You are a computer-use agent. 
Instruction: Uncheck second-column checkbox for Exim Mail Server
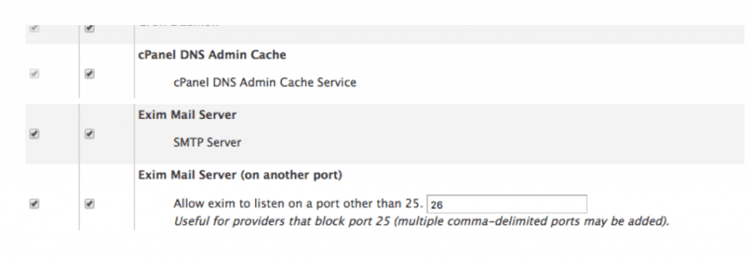[89, 134]
